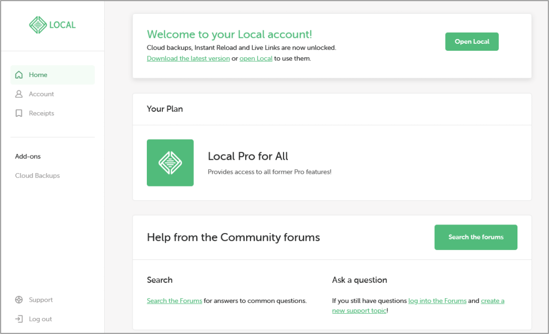Open the Receipts menu item
The width and height of the screenshot is (549, 334).
click(x=52, y=113)
